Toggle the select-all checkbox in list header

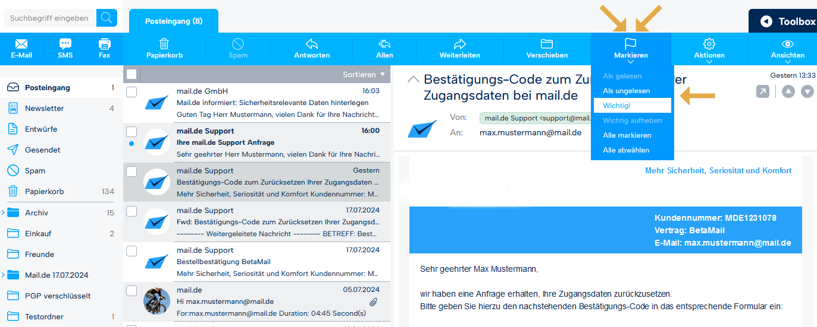[132, 74]
